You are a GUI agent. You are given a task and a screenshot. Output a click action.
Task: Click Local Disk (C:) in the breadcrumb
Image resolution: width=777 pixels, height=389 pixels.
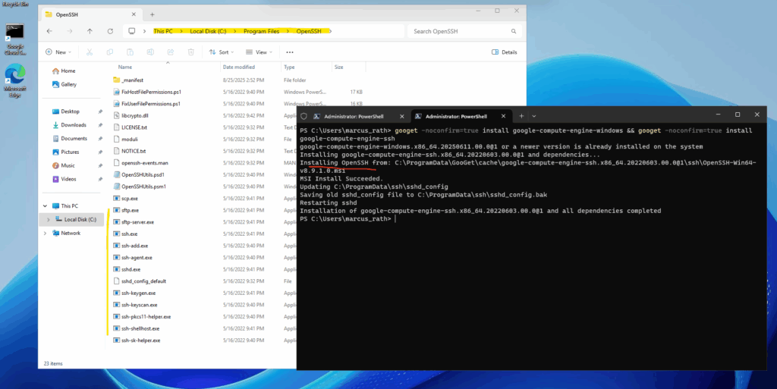pos(208,31)
